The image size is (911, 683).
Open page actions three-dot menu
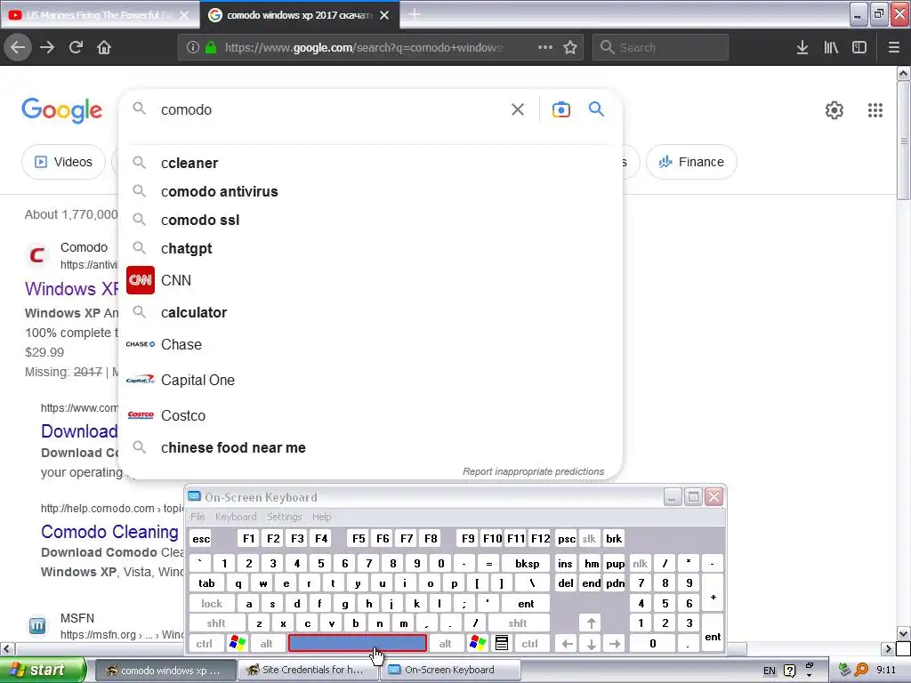point(545,47)
